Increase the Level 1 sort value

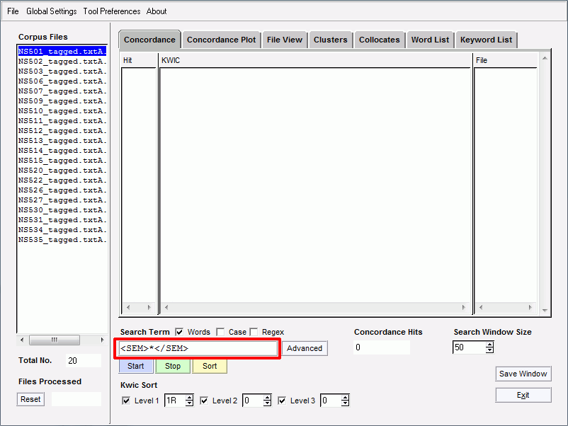point(189,398)
